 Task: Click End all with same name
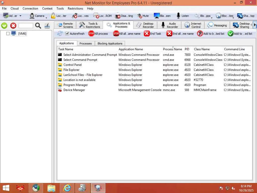point(180,33)
